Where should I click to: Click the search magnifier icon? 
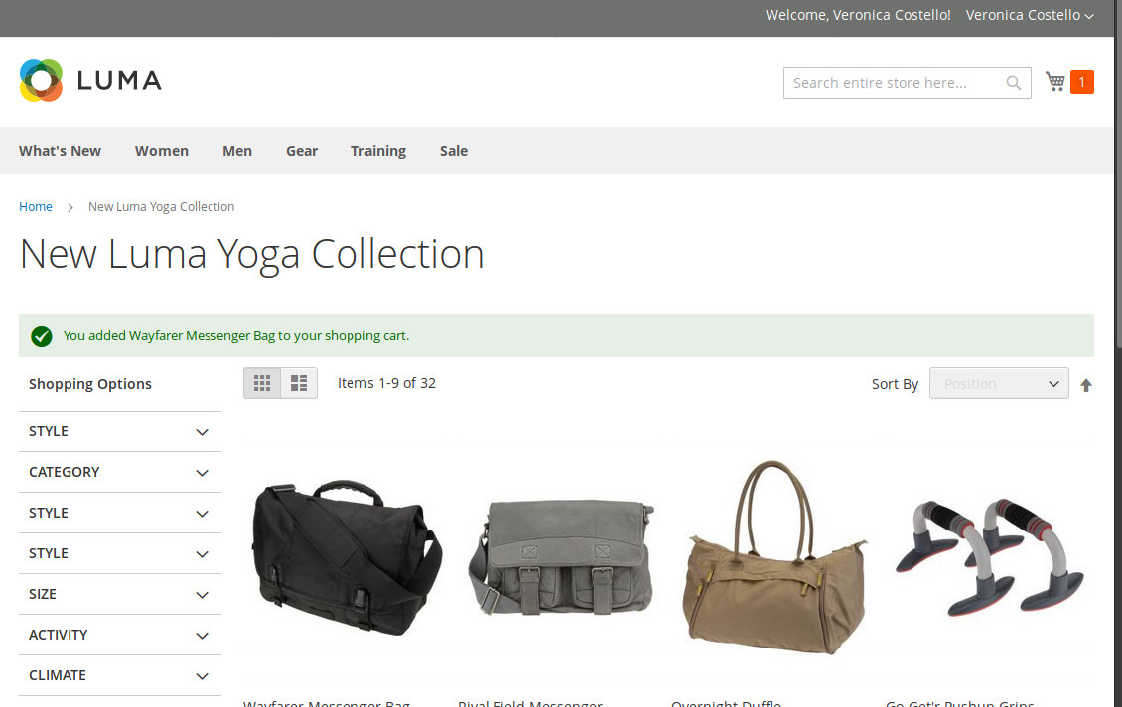tap(1013, 83)
